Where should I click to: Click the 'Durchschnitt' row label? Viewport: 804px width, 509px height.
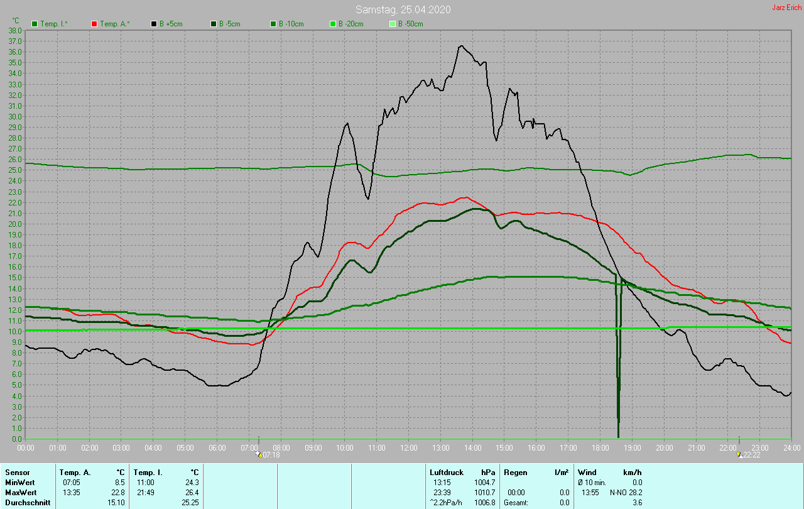[x=28, y=503]
